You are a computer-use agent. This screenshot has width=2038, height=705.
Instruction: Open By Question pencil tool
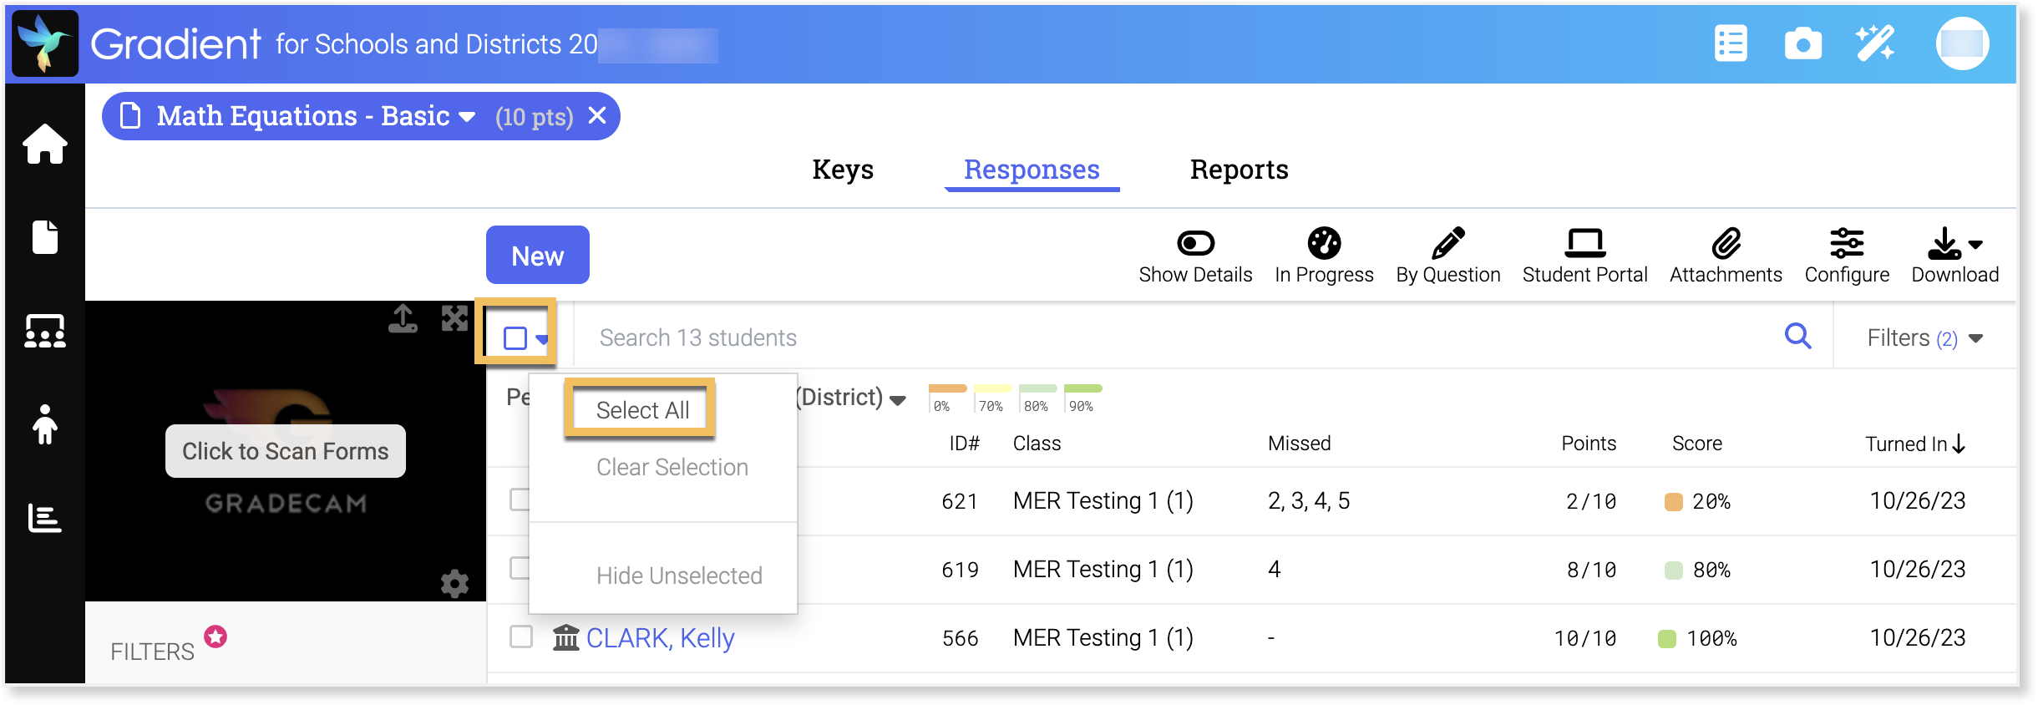coord(1447,243)
